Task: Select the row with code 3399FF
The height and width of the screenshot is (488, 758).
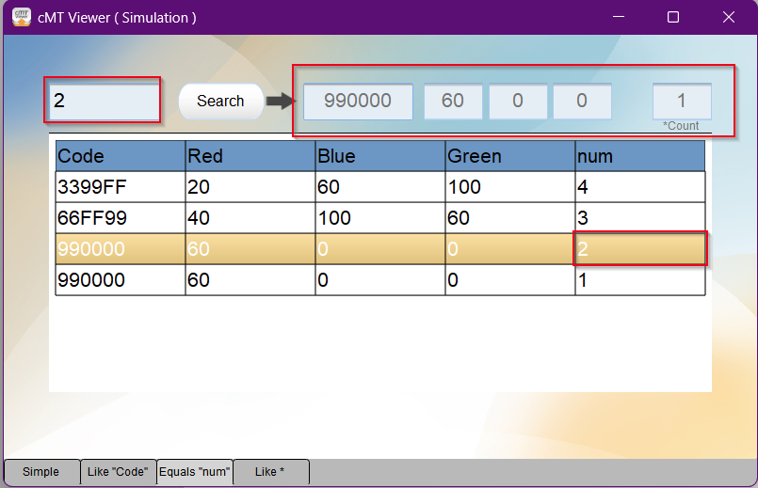Action: (121, 187)
